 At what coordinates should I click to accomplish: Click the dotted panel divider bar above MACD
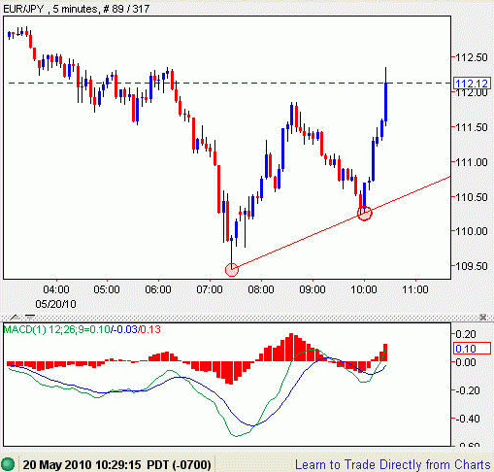pos(247,318)
